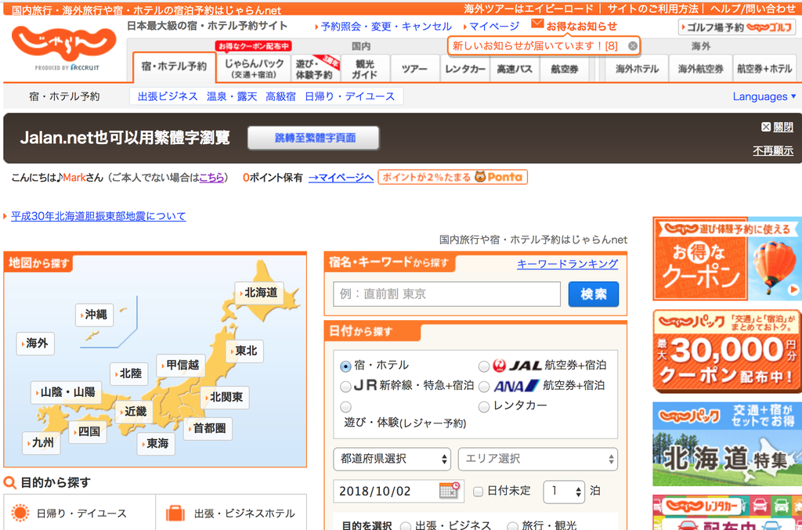Click the blue 検索 search button
This screenshot has height=530, width=802.
[594, 294]
